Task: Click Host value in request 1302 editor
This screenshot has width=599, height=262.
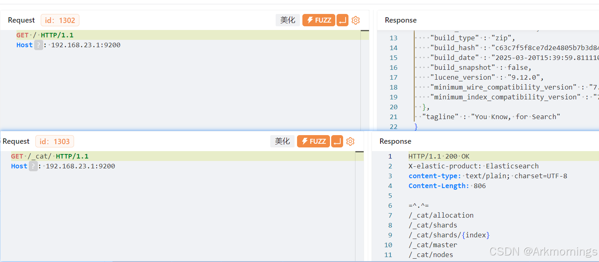Action: (86, 45)
